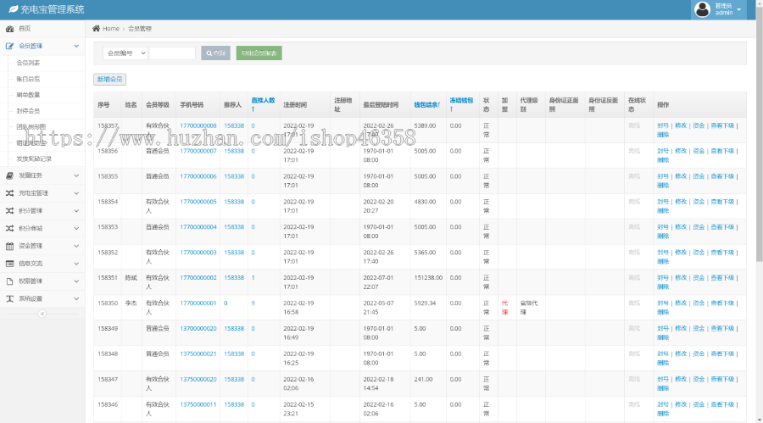Expand the 积分商城 menu chevron
This screenshot has width=763, height=423.
pyautogui.click(x=76, y=228)
